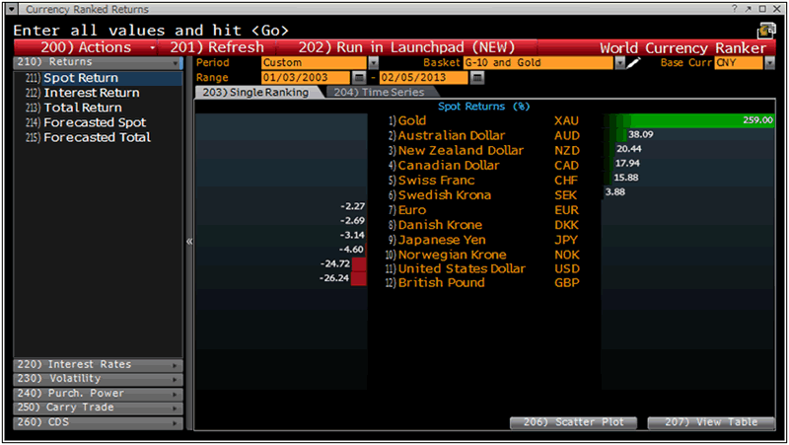Screen dimensions: 789x445
Task: Open the 200) Actions menu
Action: click(x=86, y=47)
